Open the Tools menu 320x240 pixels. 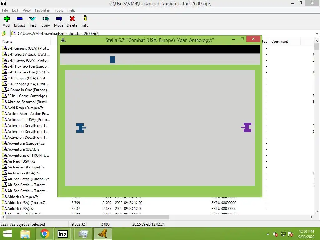[58, 10]
